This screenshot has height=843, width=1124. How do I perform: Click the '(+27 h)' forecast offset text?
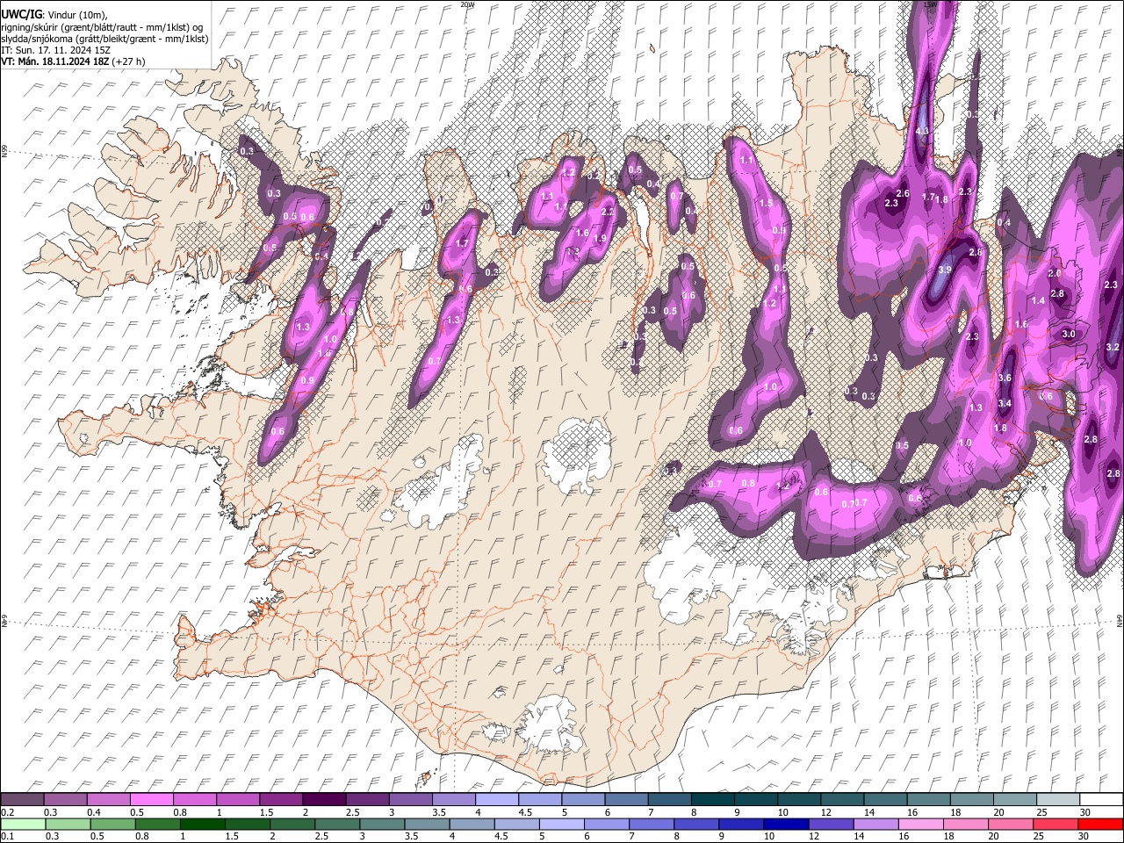pos(129,61)
